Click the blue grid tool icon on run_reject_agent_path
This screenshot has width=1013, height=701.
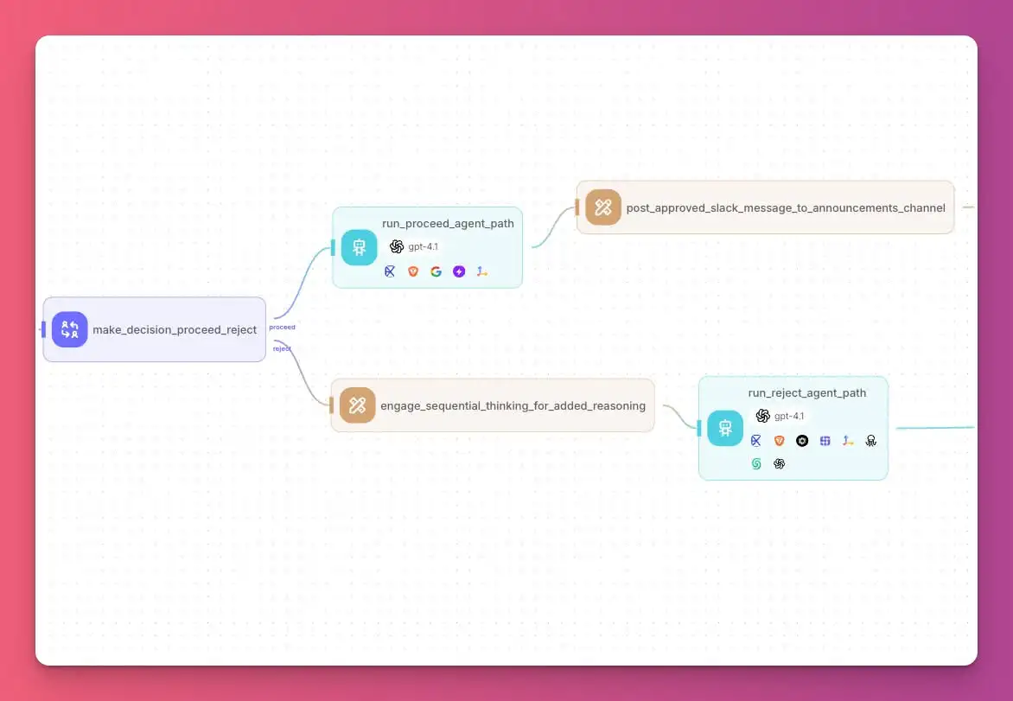pyautogui.click(x=825, y=441)
